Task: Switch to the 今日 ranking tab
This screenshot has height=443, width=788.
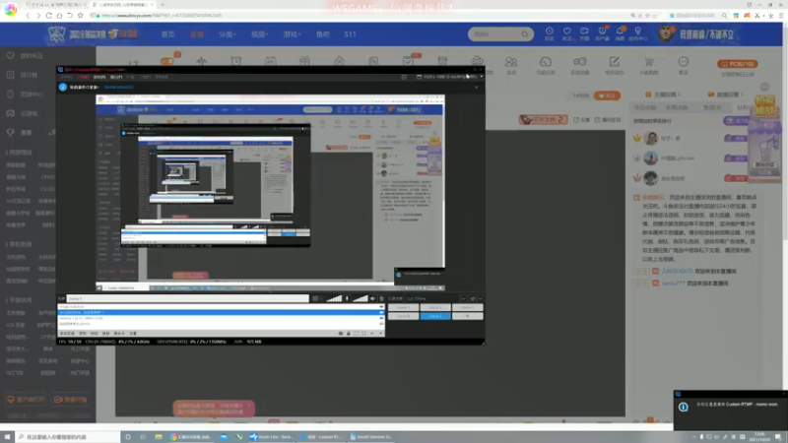Action: point(645,107)
